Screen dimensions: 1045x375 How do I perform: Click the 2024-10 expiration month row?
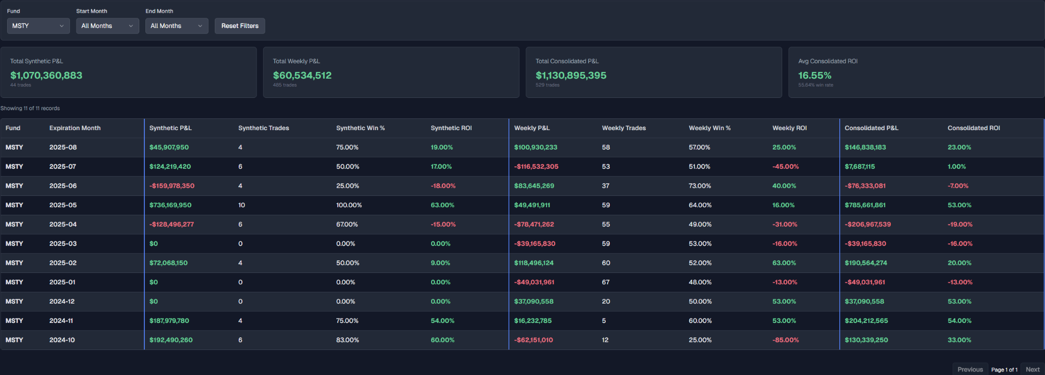point(62,340)
